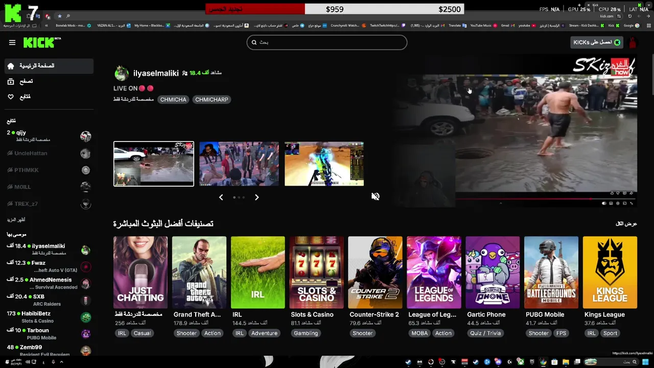This screenshot has width=654, height=368.
Task: Open the IRL category card
Action: (x=258, y=272)
